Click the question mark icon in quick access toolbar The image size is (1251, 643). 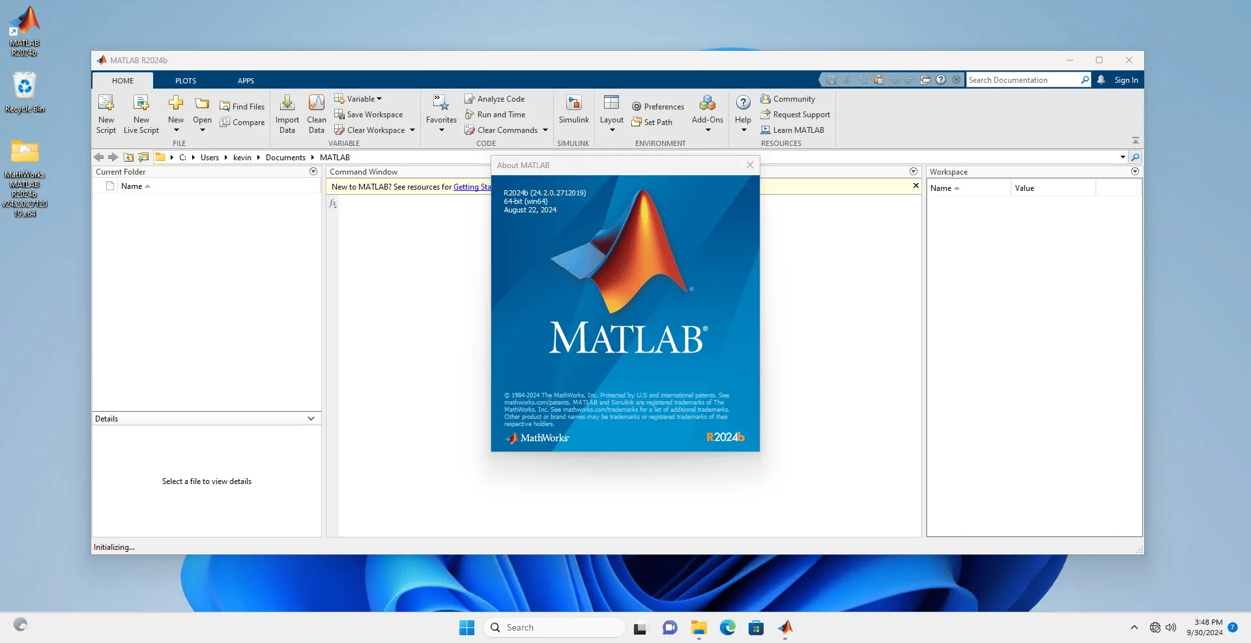[x=941, y=79]
